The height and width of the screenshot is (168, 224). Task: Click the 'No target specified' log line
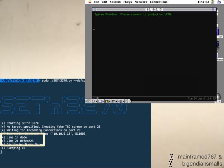51,127
